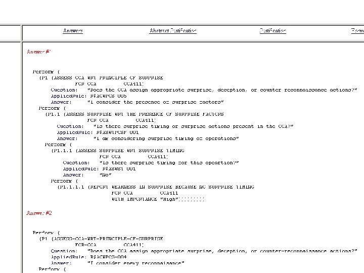Select the red Answer #2 heading
The width and height of the screenshot is (364, 273).
[39, 213]
